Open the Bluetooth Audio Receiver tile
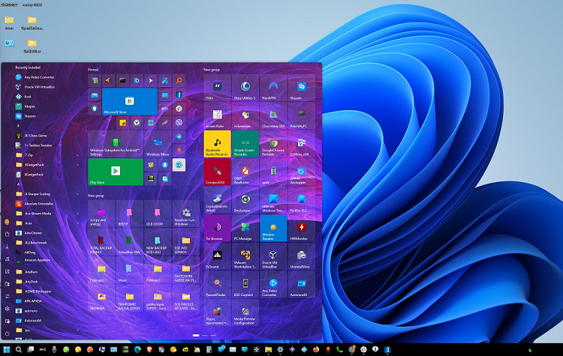 [x=217, y=144]
